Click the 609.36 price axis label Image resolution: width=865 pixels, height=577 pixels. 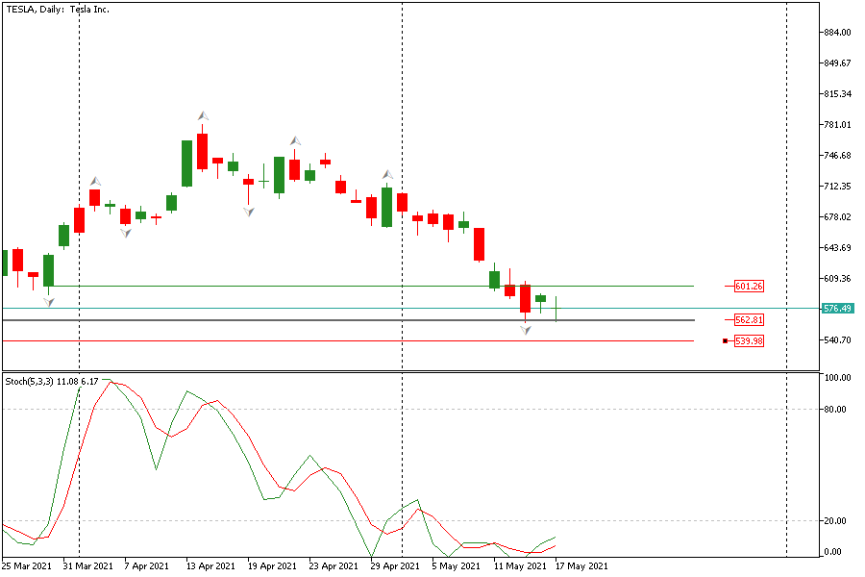pos(837,279)
